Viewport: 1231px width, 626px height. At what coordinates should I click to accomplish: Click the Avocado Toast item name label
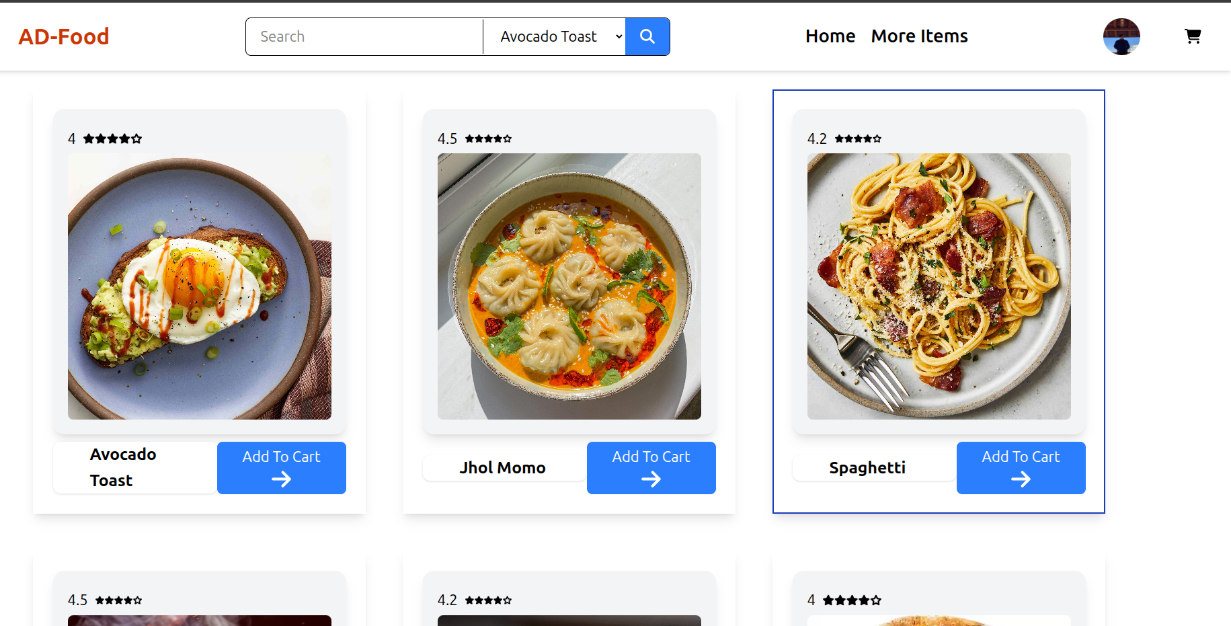pos(123,467)
